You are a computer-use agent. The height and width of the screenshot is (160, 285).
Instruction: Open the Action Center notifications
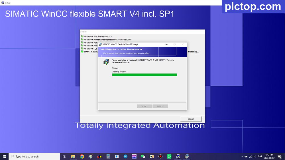[280, 156]
